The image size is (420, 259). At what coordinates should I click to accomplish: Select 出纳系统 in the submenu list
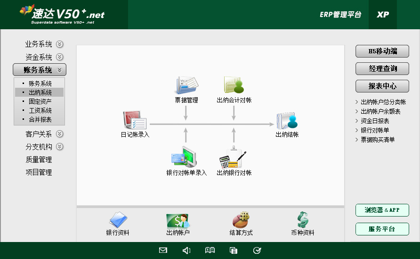click(x=40, y=92)
